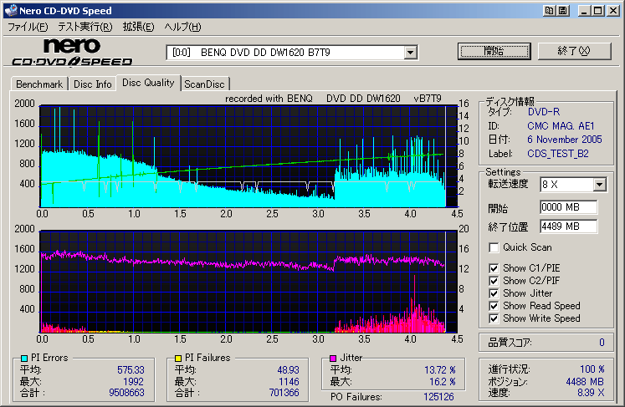Switch to the Disc Info tab
625x407 pixels.
pos(93,84)
